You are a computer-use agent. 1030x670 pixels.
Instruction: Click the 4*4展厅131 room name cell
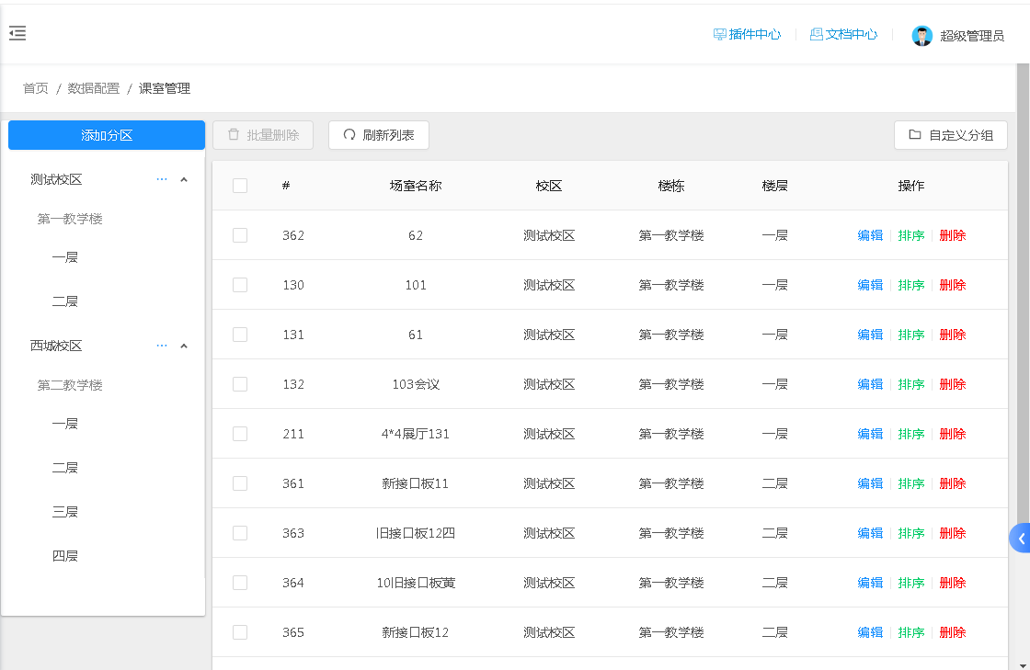pyautogui.click(x=415, y=434)
